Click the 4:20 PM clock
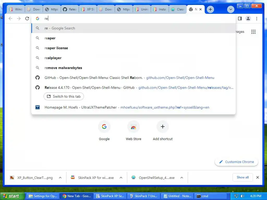This screenshot has height=200, width=267. 256,196
